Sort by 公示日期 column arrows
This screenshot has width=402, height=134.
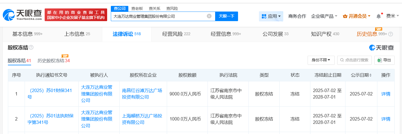[x=370, y=75]
